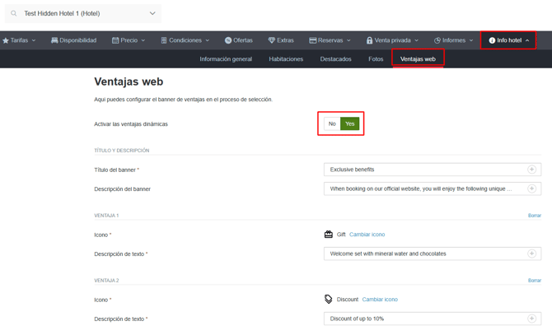The width and height of the screenshot is (552, 335).
Task: Open the Test Hidden Hotel 1 dropdown chevron
Action: pos(152,13)
